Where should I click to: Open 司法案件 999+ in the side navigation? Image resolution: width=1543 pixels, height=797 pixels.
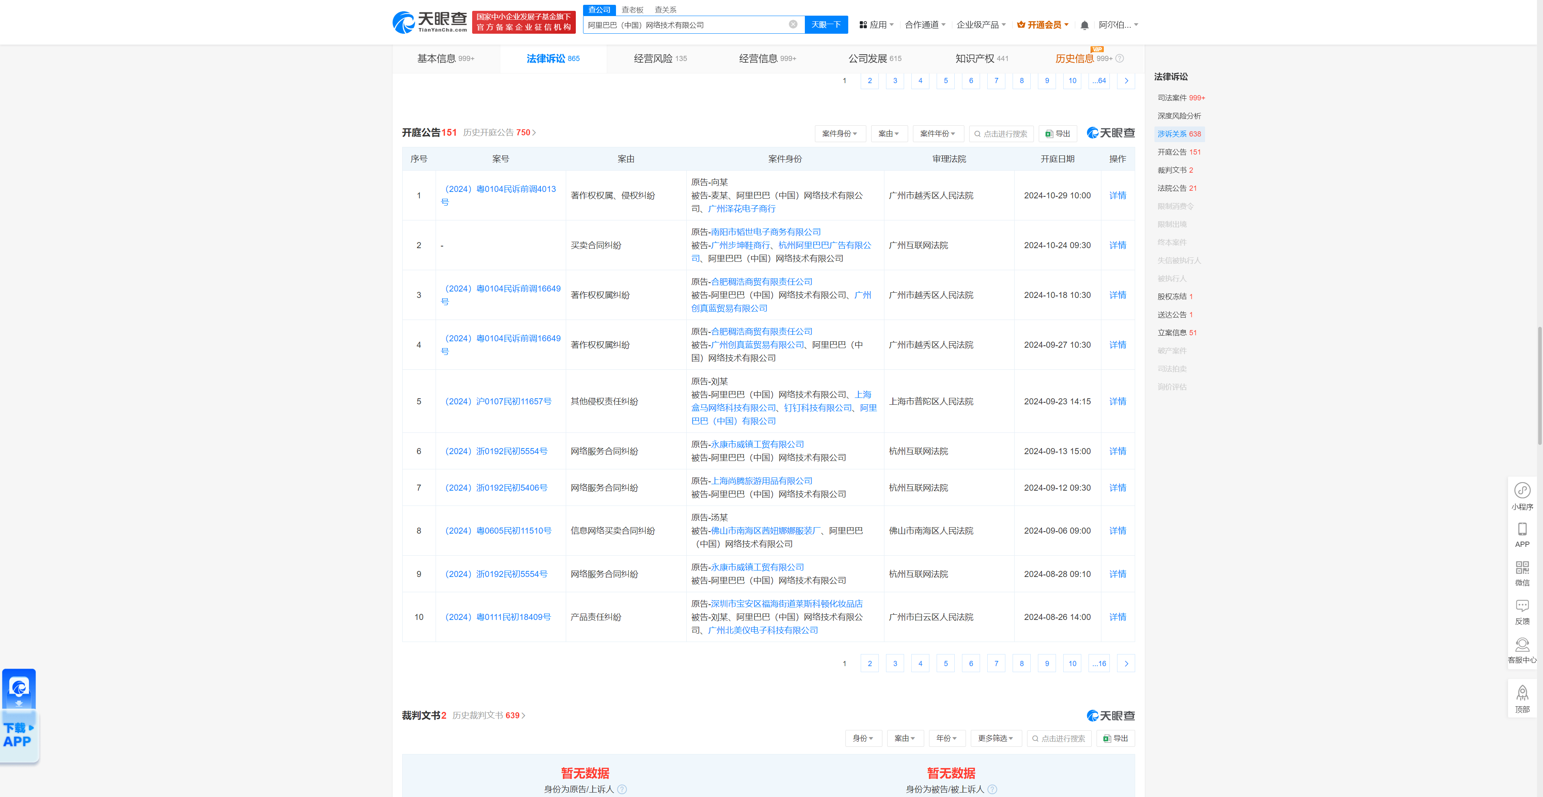click(x=1181, y=98)
